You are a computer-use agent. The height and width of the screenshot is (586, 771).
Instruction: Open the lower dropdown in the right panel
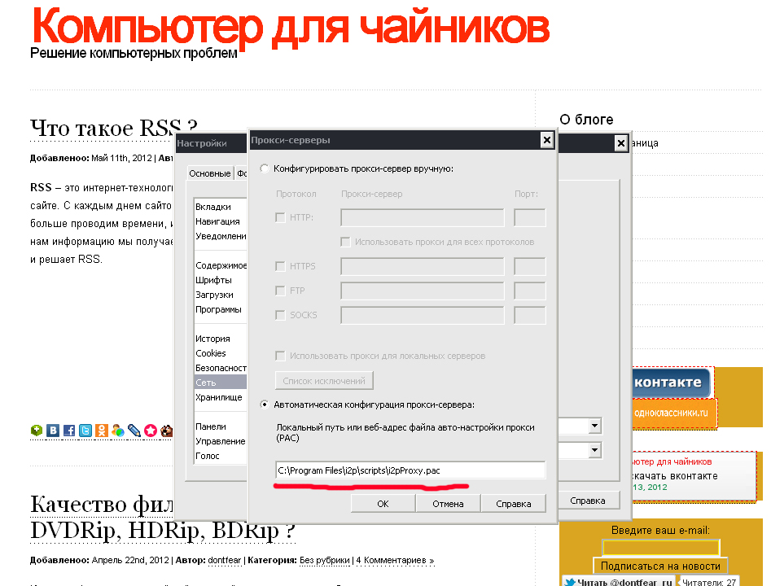(594, 448)
